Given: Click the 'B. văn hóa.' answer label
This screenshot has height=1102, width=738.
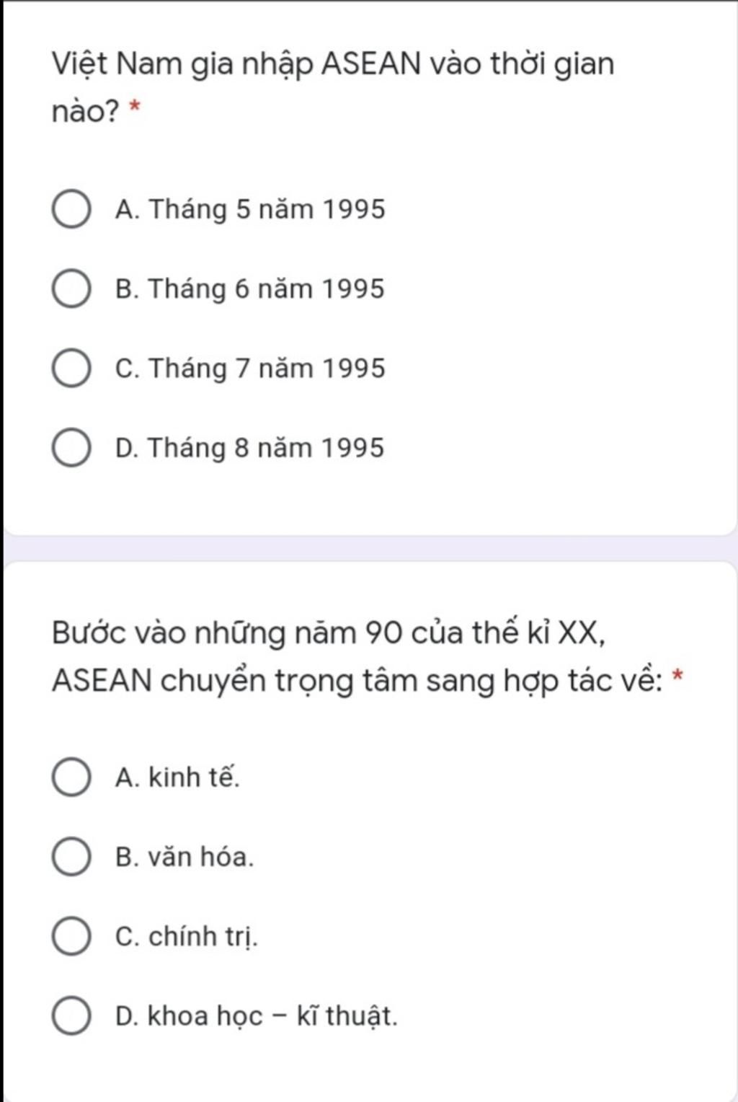Looking at the screenshot, I should coord(184,857).
